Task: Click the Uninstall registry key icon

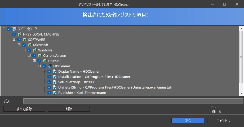Action: 45,61
